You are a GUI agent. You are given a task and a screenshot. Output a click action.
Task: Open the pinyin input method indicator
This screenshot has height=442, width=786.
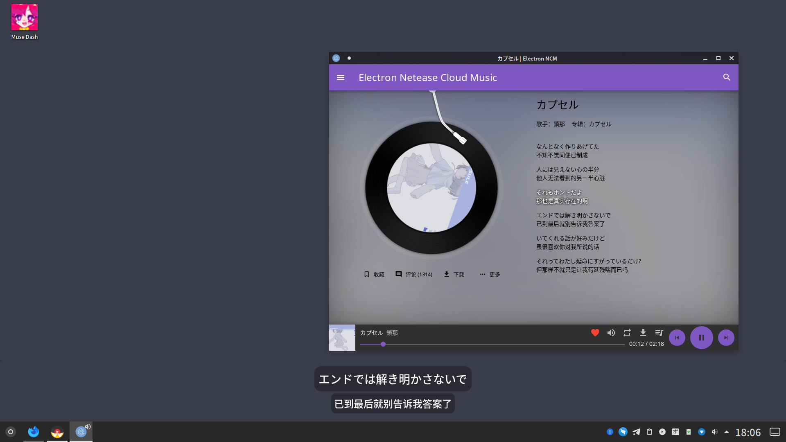pos(676,432)
